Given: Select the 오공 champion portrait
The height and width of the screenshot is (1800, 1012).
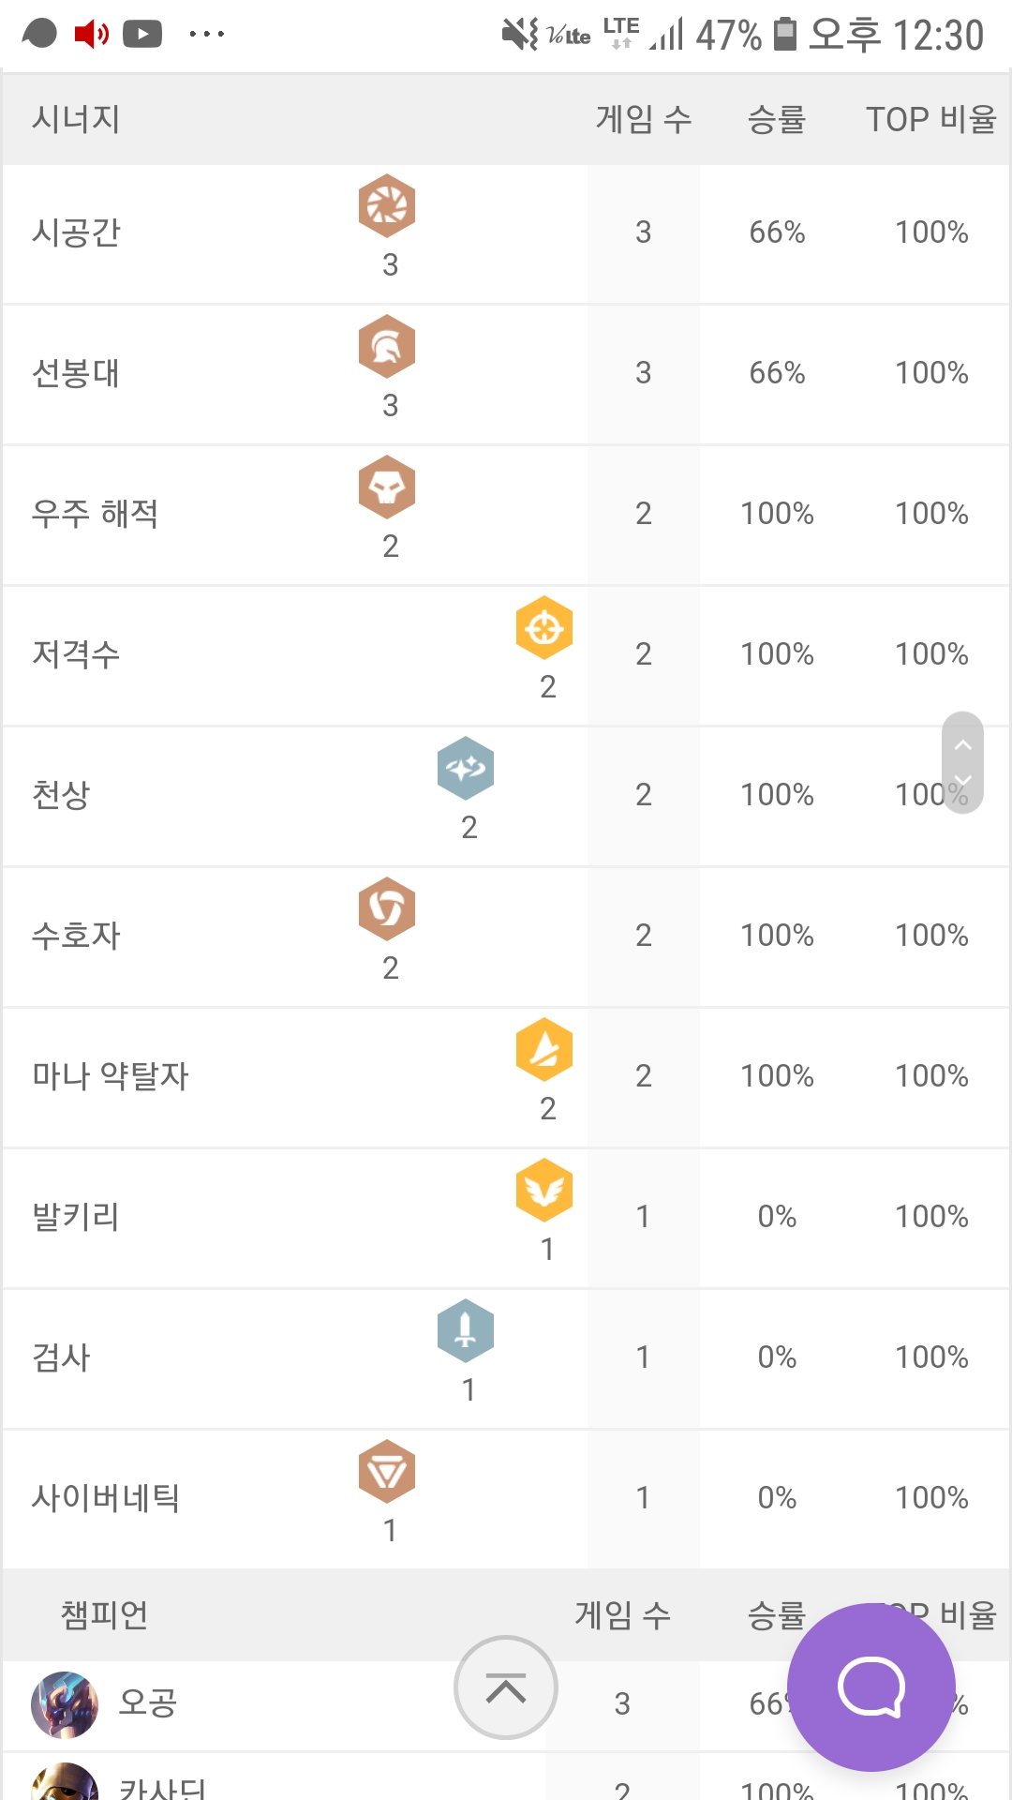Looking at the screenshot, I should (x=65, y=1704).
